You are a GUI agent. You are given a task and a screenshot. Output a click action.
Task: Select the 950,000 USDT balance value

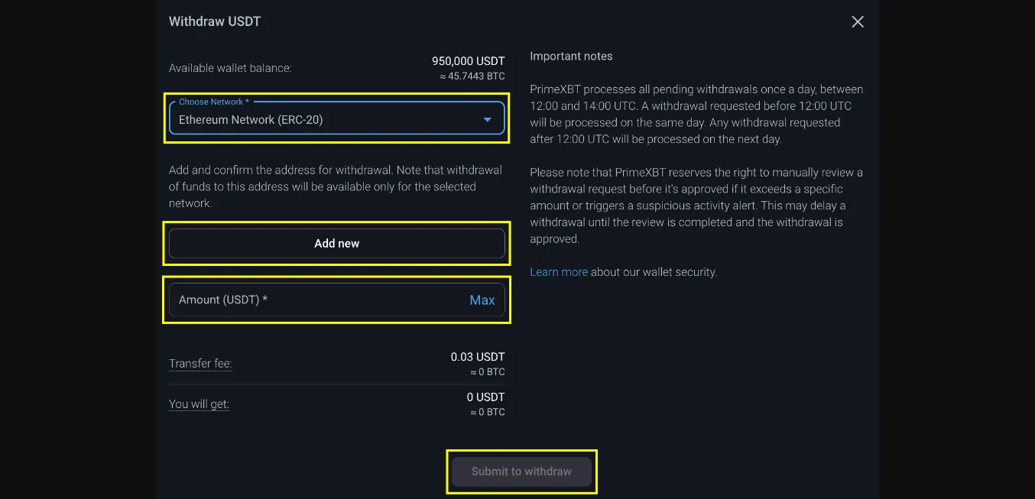(469, 61)
